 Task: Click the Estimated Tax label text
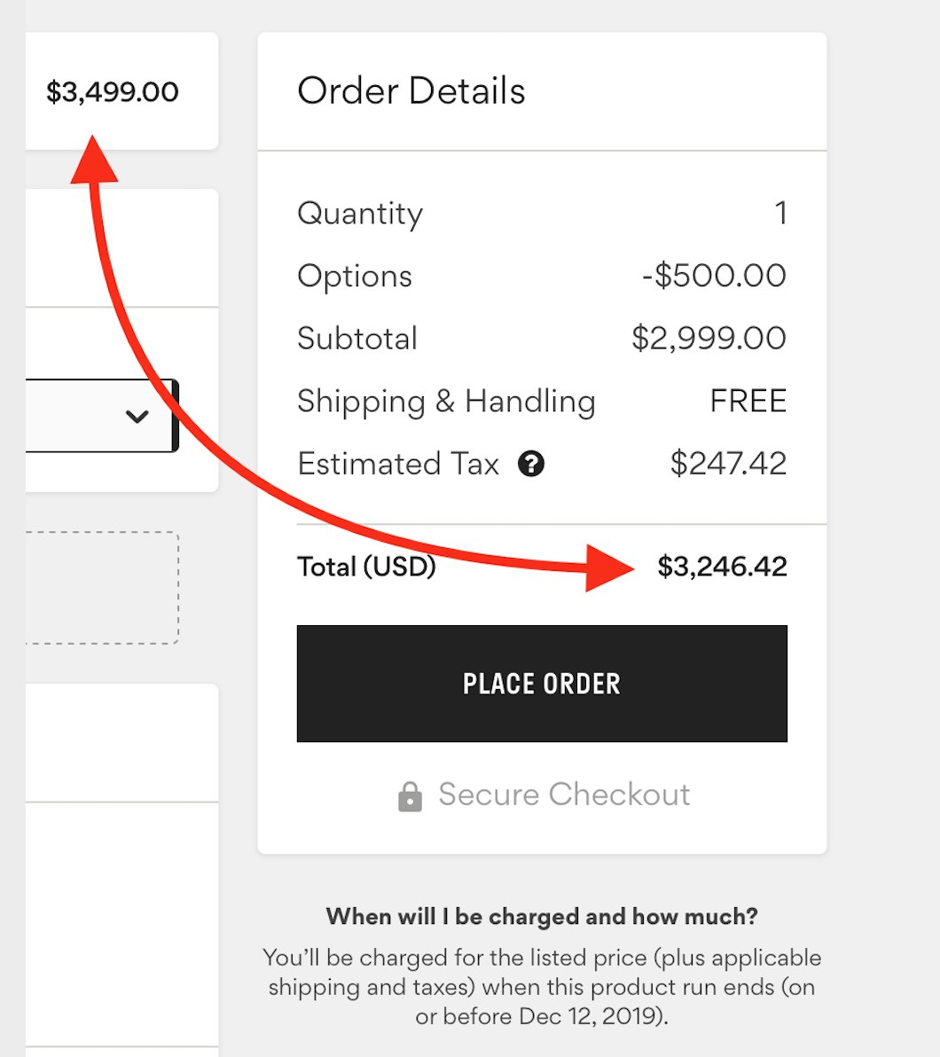pyautogui.click(x=398, y=464)
